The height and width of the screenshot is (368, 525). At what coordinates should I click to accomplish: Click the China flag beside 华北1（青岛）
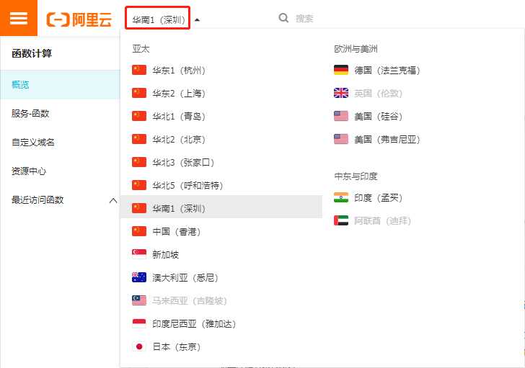(x=139, y=117)
